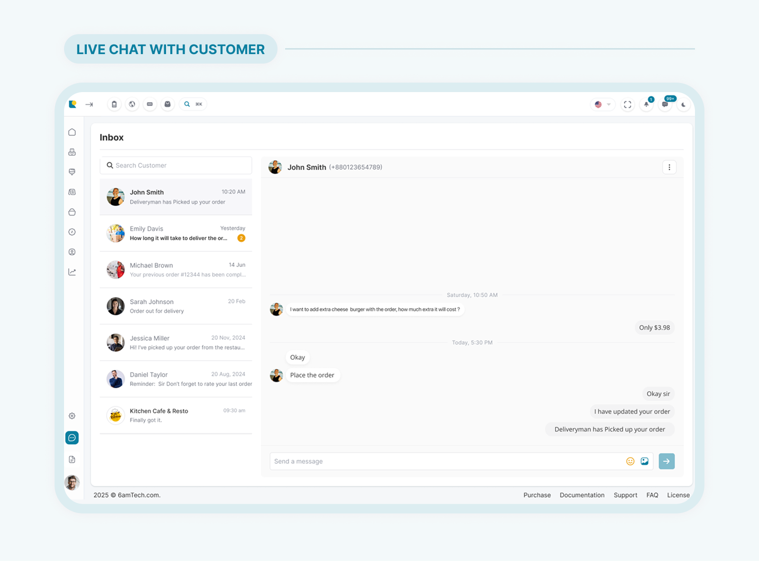This screenshot has width=759, height=561.
Task: Toggle dark mode with moon icon
Action: coord(683,104)
